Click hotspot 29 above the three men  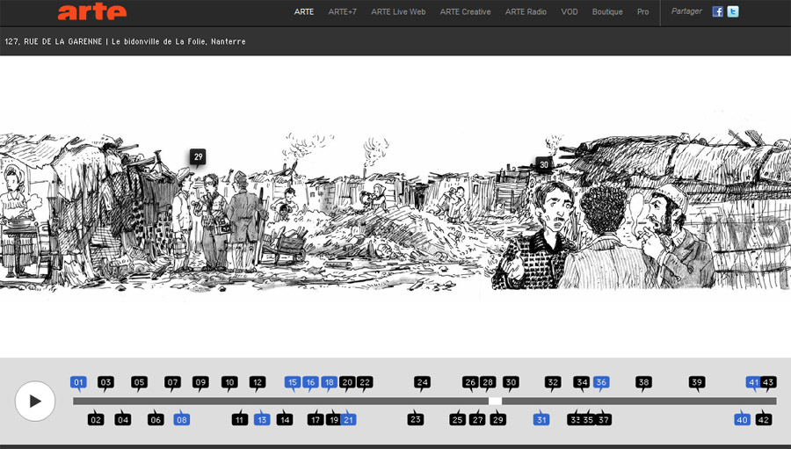(x=198, y=157)
